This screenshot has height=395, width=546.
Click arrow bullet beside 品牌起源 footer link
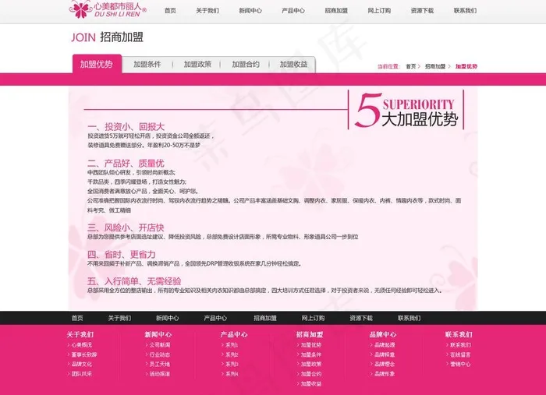click(x=370, y=344)
